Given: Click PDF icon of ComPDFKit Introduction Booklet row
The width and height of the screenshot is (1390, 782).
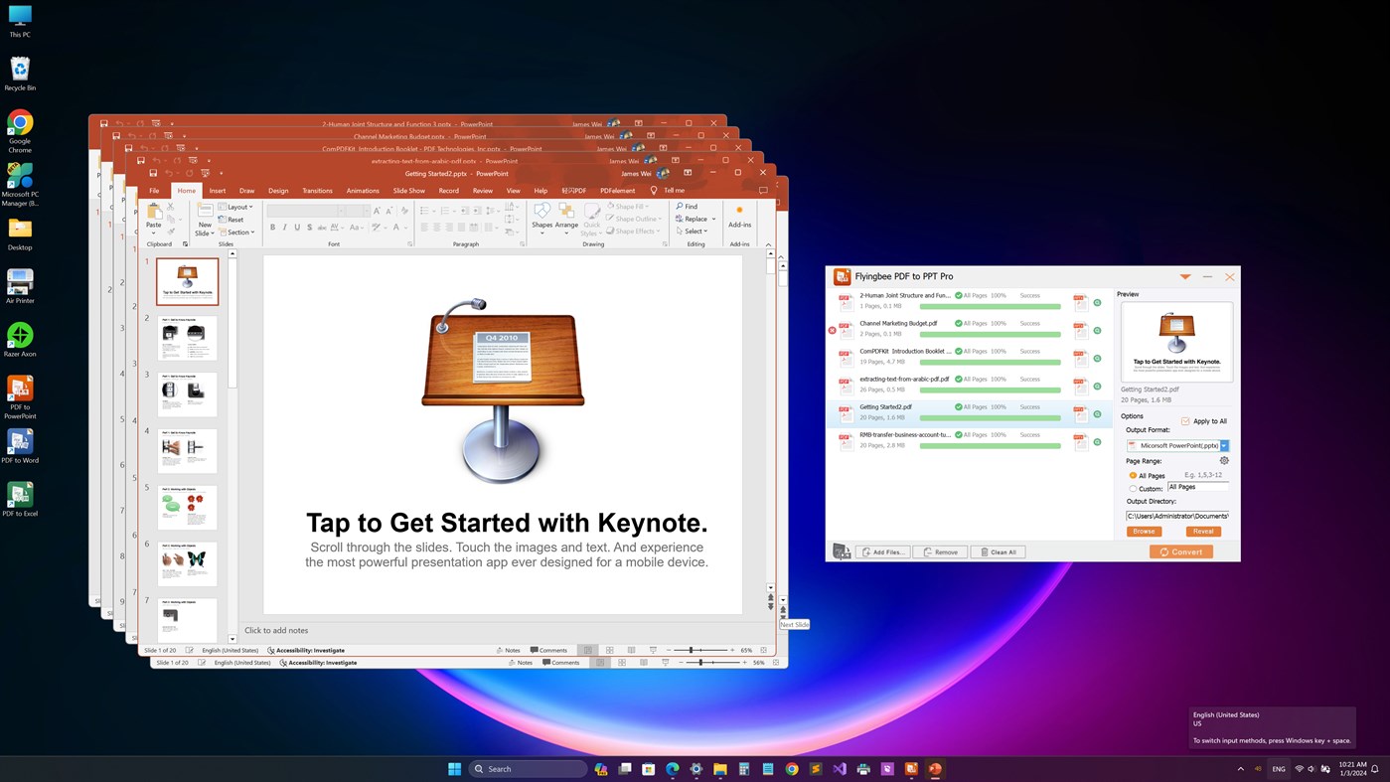Looking at the screenshot, I should (846, 357).
